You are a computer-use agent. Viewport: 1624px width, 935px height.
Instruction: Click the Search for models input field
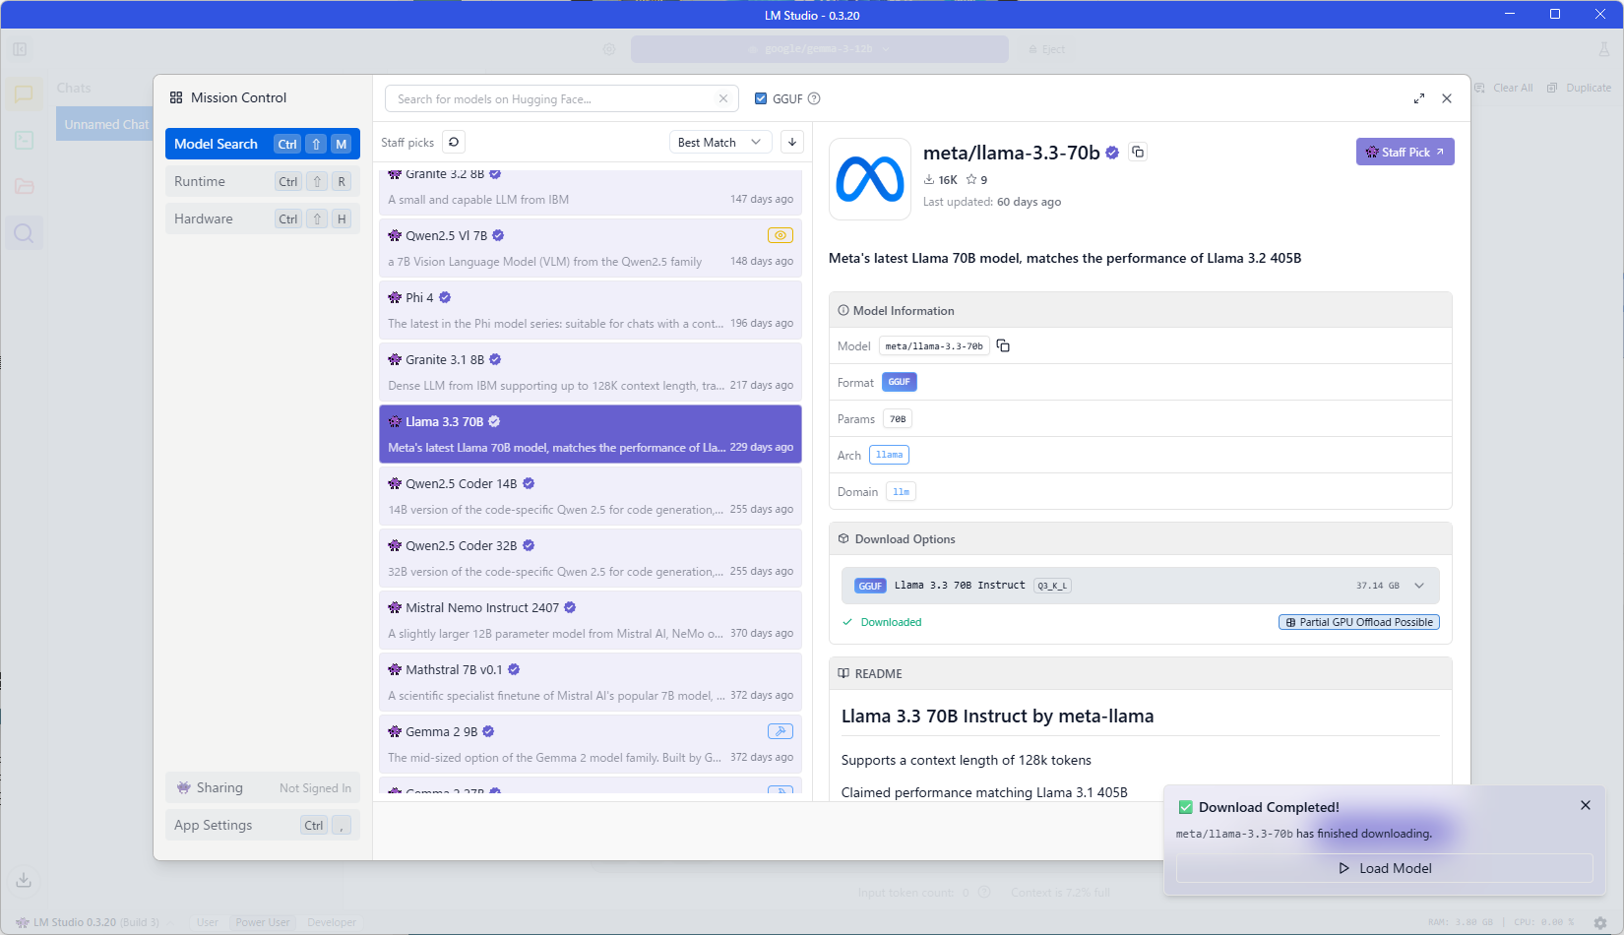[551, 98]
